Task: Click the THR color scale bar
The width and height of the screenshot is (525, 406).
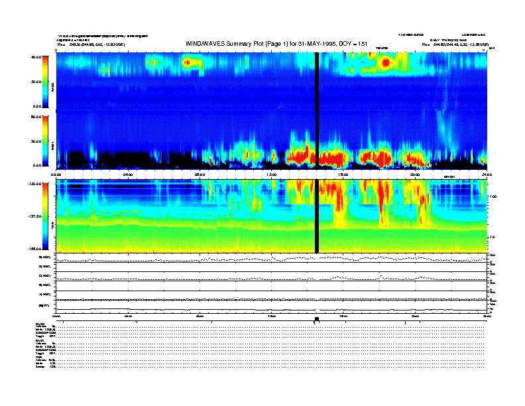Action: click(x=45, y=216)
